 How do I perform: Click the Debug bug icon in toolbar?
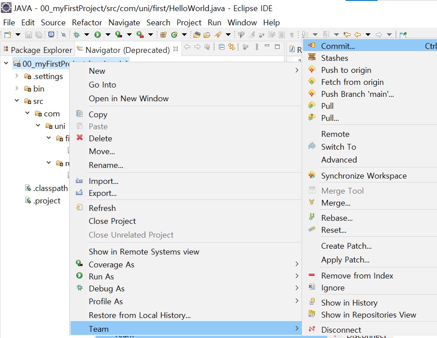tap(76, 35)
